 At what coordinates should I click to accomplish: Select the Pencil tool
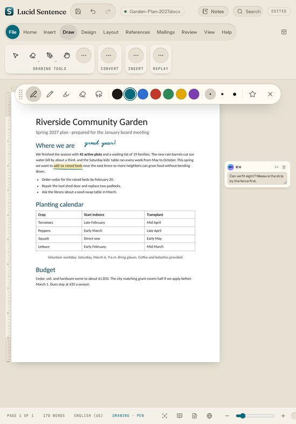pyautogui.click(x=50, y=94)
